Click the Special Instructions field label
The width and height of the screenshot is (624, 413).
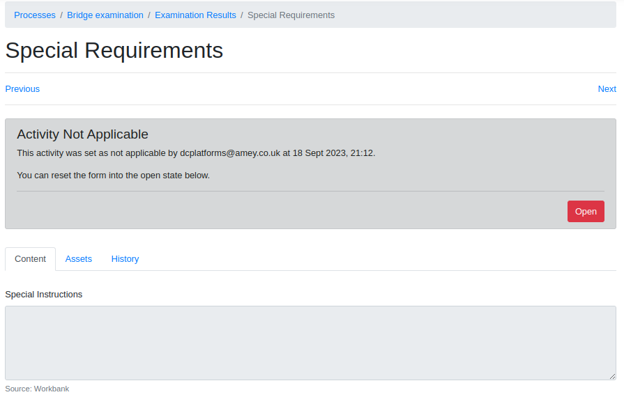[x=44, y=294]
